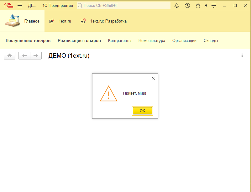Image resolution: width=251 pixels, height=192 pixels.
Task: Click the extension icon next to 1ext.ru: Разработка
Action: coord(83,21)
